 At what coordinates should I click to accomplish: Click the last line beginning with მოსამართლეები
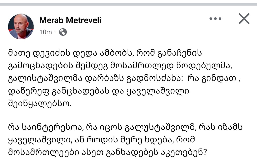pos(107,153)
